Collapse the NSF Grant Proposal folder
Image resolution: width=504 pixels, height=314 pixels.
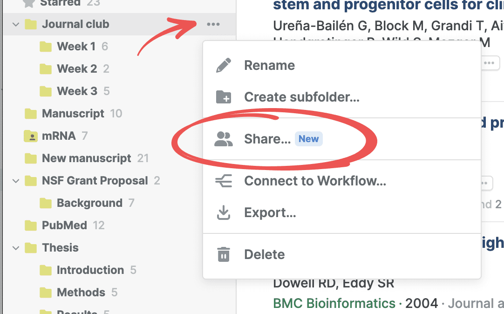click(x=16, y=181)
